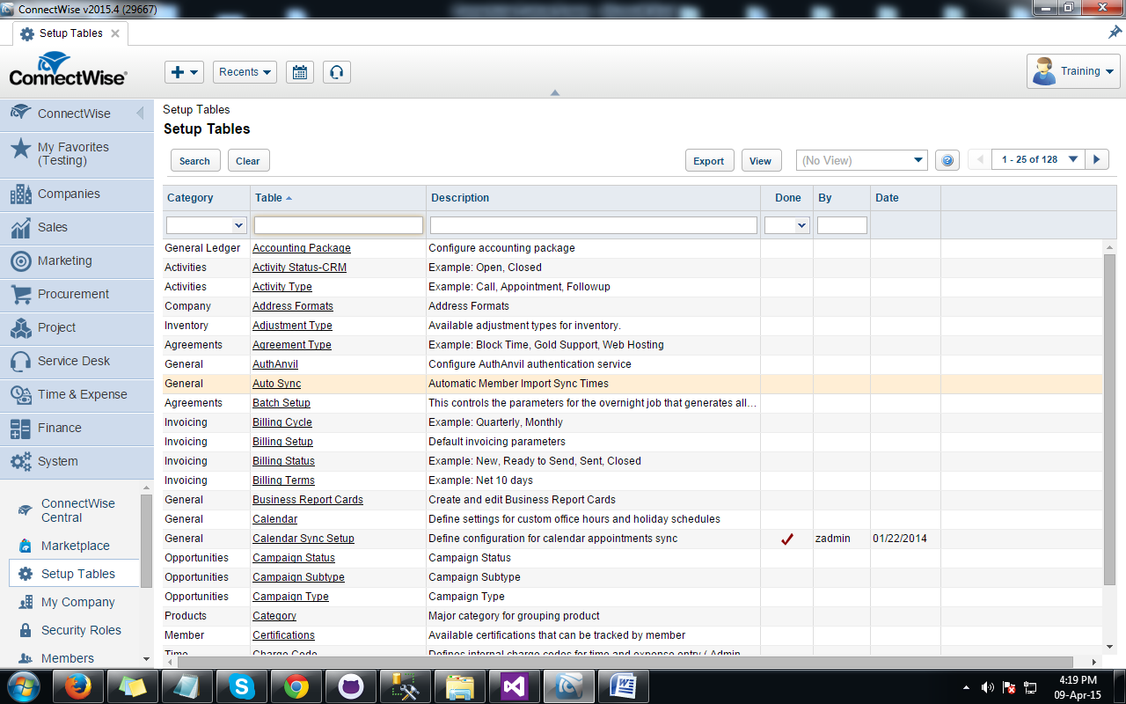This screenshot has width=1126, height=704.
Task: Click the View button
Action: (761, 160)
